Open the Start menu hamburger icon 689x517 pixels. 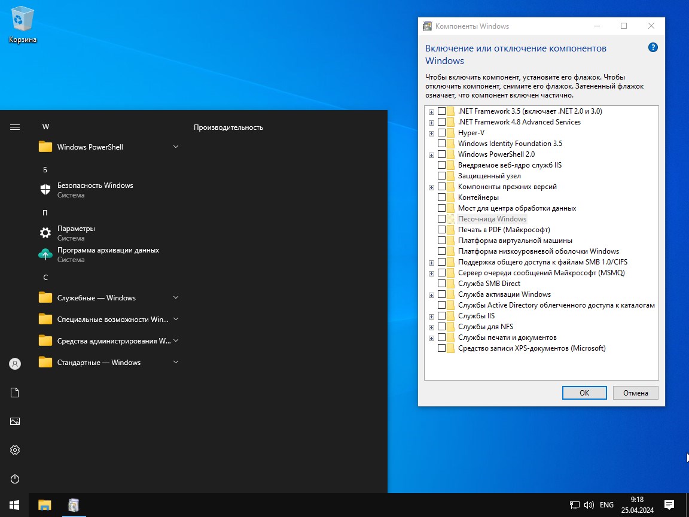pyautogui.click(x=15, y=127)
